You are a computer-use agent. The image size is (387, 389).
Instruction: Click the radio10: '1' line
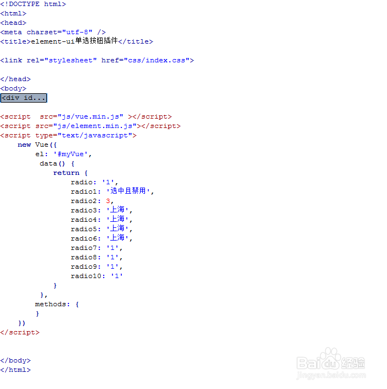pyautogui.click(x=96, y=276)
